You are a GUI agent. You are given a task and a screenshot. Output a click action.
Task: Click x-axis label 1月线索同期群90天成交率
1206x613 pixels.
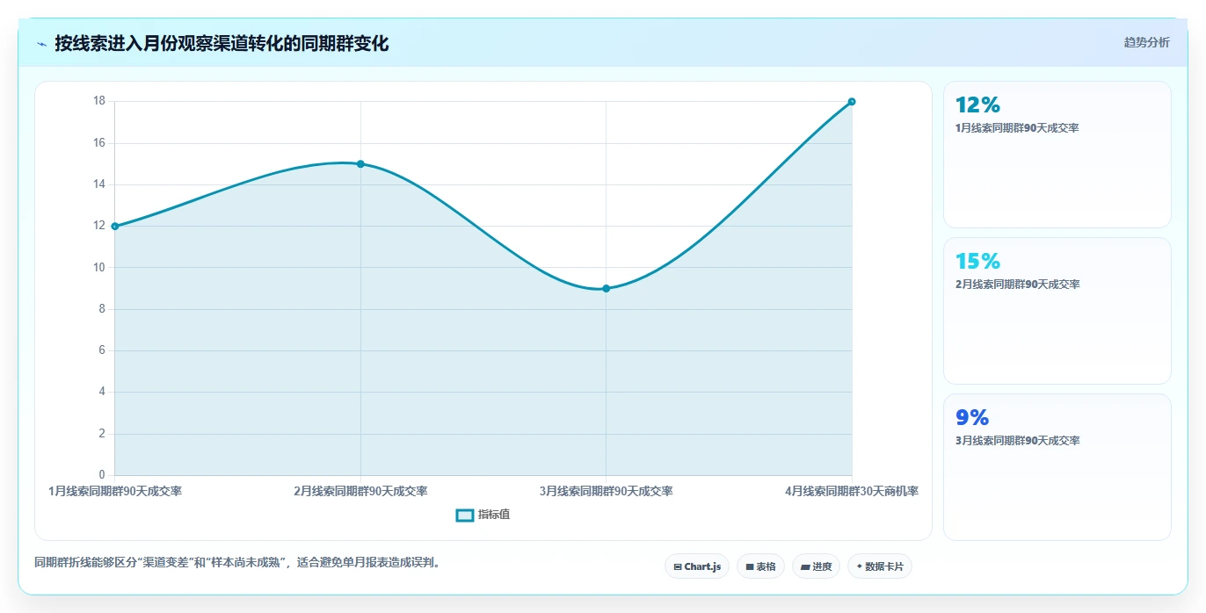pyautogui.click(x=115, y=492)
